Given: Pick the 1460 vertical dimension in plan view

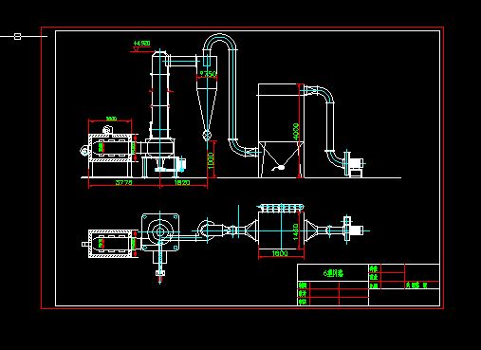Looking at the screenshot, I should tap(296, 231).
